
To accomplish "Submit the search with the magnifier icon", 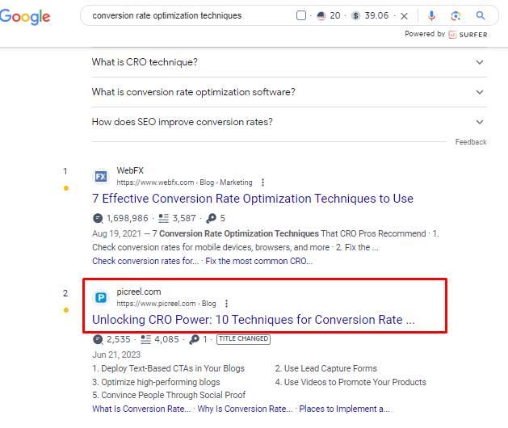I will click(x=481, y=15).
